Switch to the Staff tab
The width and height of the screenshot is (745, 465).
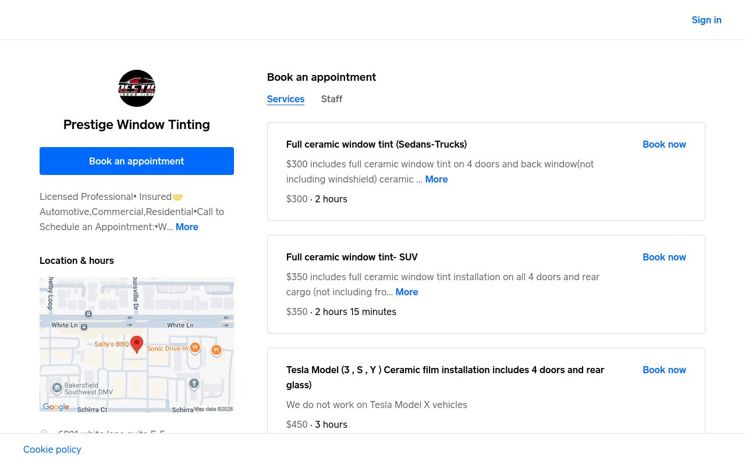(x=332, y=99)
